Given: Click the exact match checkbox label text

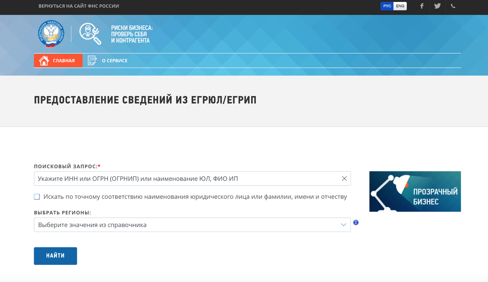Looking at the screenshot, I should pyautogui.click(x=195, y=197).
